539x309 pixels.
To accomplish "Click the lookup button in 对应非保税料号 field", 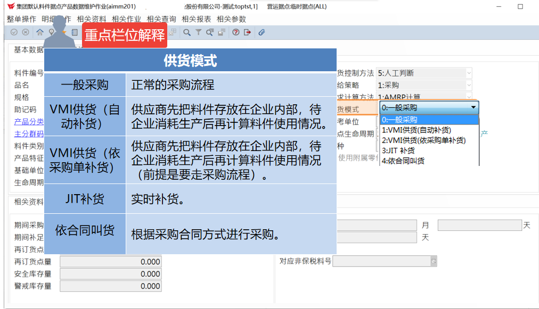I will click(x=434, y=261).
